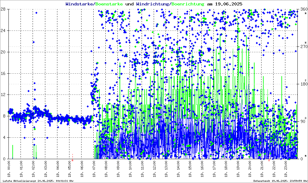Click the 19. 10:00 time axis label
Viewport: 308px width, 183px height.
point(130,169)
